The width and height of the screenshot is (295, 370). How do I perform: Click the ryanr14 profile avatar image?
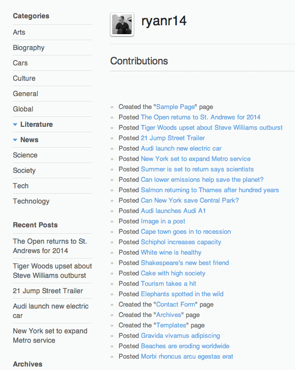click(122, 25)
